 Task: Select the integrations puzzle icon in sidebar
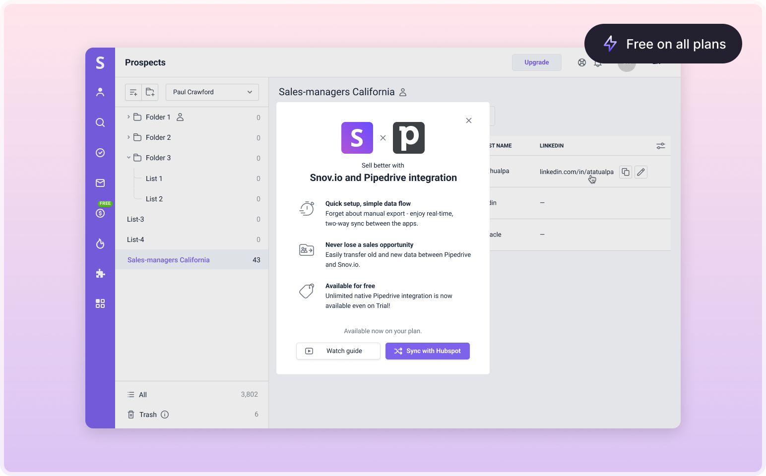(100, 273)
